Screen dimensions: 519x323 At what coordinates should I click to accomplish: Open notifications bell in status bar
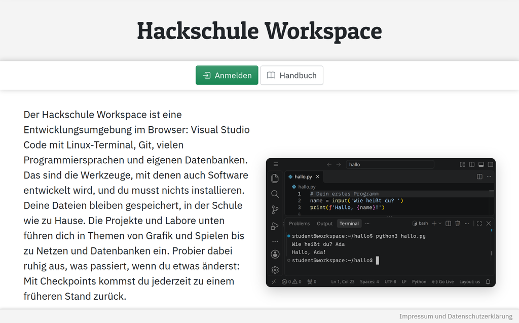488,281
